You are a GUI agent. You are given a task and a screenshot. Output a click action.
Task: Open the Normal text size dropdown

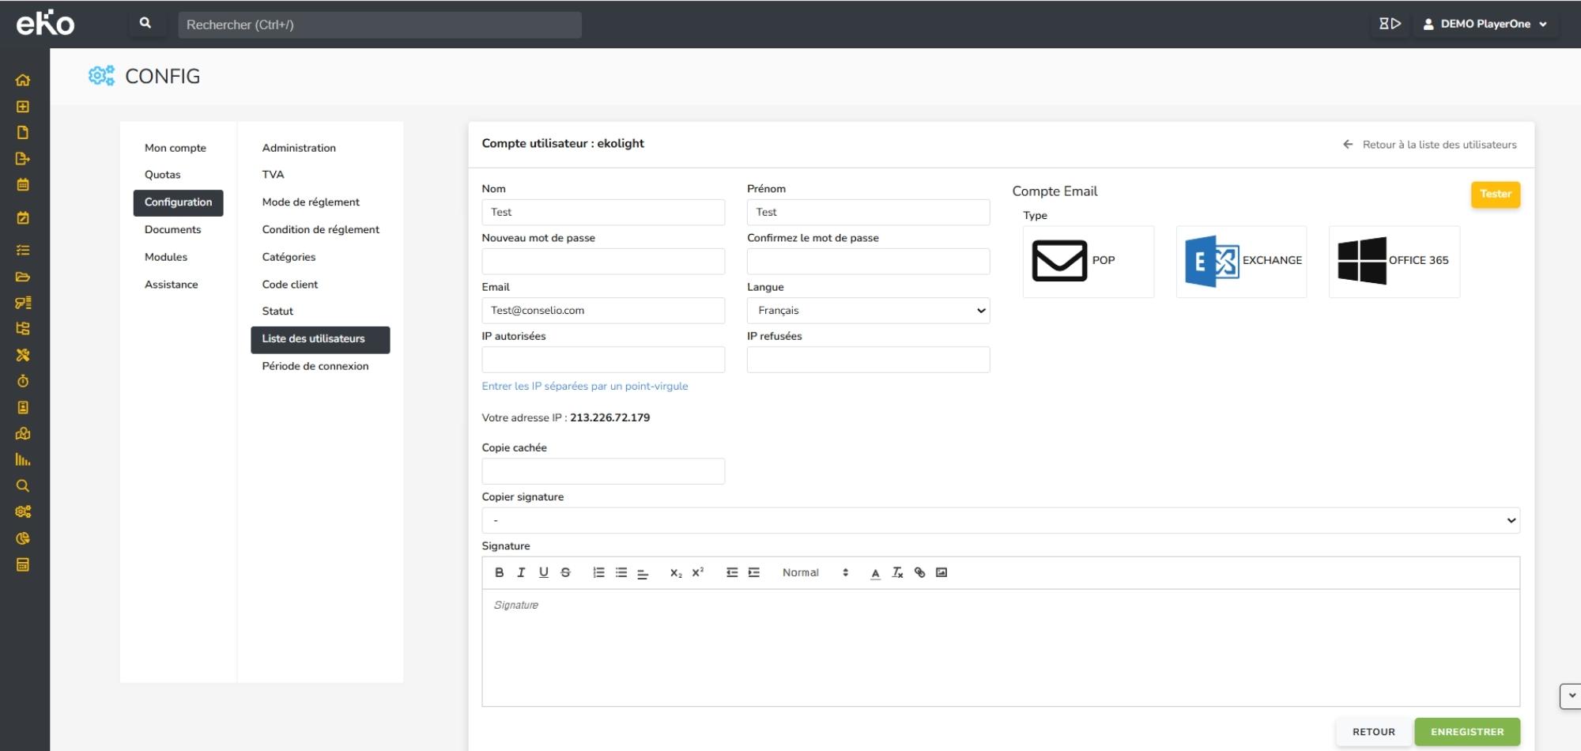pyautogui.click(x=816, y=572)
